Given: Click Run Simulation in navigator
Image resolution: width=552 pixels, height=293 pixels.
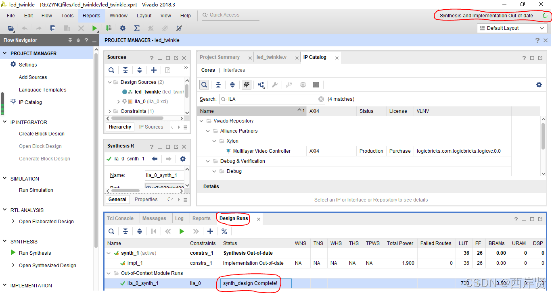Looking at the screenshot, I should (36, 190).
